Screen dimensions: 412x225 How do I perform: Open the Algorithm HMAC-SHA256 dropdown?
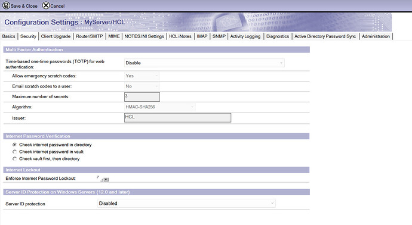tap(159, 107)
